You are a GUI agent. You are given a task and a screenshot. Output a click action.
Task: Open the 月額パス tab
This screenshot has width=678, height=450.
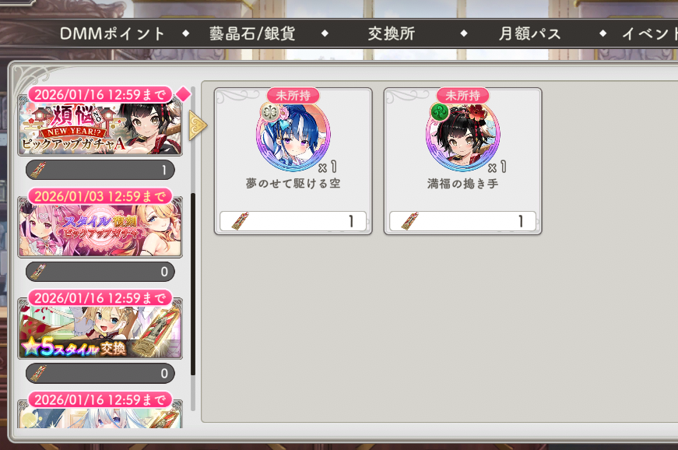coord(529,33)
